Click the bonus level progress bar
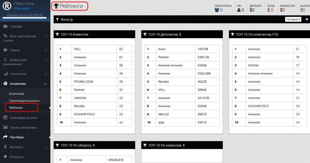This screenshot has height=163, width=310. (25, 18)
